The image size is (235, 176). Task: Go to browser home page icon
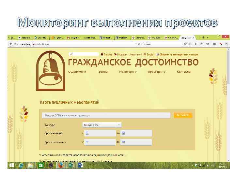coord(201,44)
